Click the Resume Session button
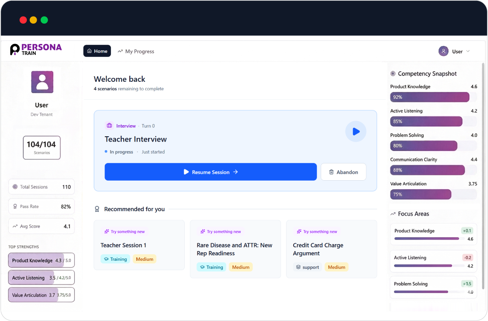Image resolution: width=488 pixels, height=321 pixels. tap(211, 172)
